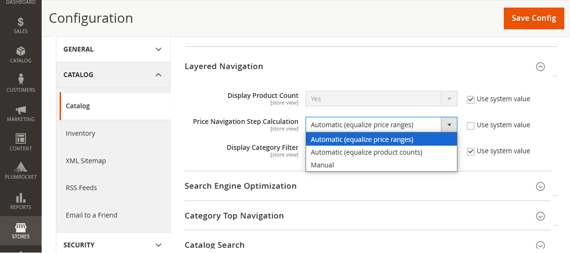This screenshot has width=570, height=253.
Task: Uncheck Use system value for Display Product Count
Action: [470, 99]
